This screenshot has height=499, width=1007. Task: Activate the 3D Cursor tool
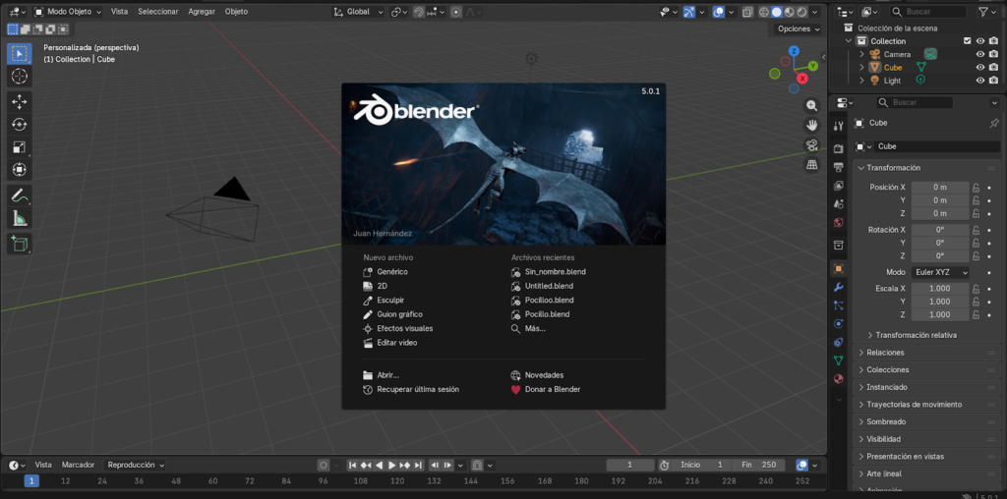pyautogui.click(x=20, y=77)
